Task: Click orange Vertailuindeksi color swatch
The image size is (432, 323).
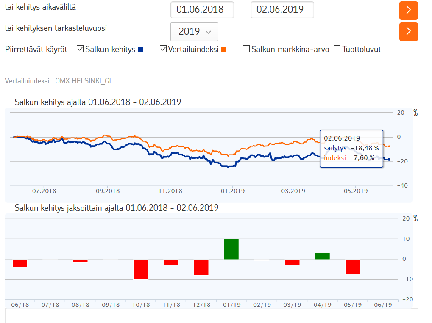Action: point(224,50)
